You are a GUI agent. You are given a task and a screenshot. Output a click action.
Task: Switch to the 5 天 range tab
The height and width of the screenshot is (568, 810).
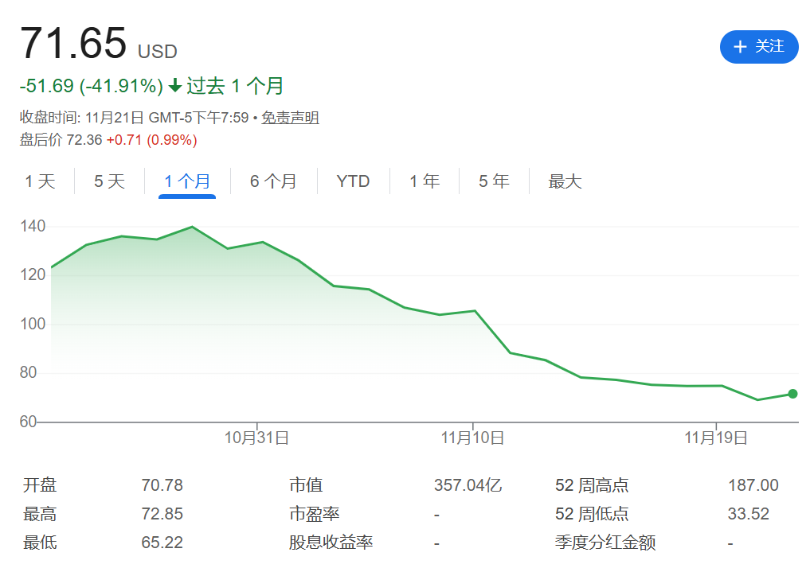click(110, 181)
